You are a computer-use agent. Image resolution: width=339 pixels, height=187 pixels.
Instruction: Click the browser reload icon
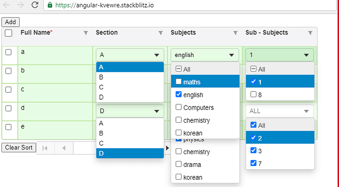[x=35, y=5]
